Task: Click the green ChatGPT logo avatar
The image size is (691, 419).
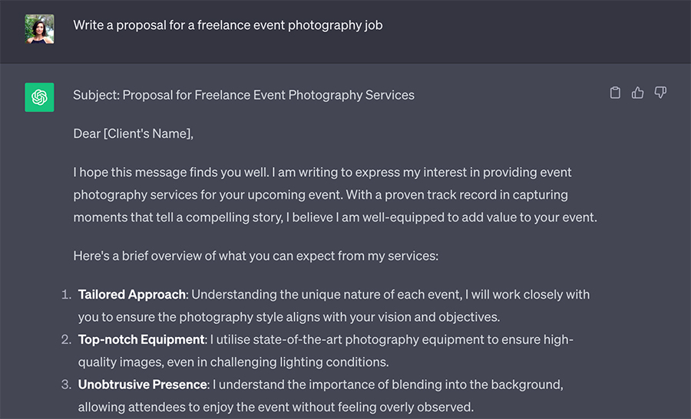Action: pos(39,97)
